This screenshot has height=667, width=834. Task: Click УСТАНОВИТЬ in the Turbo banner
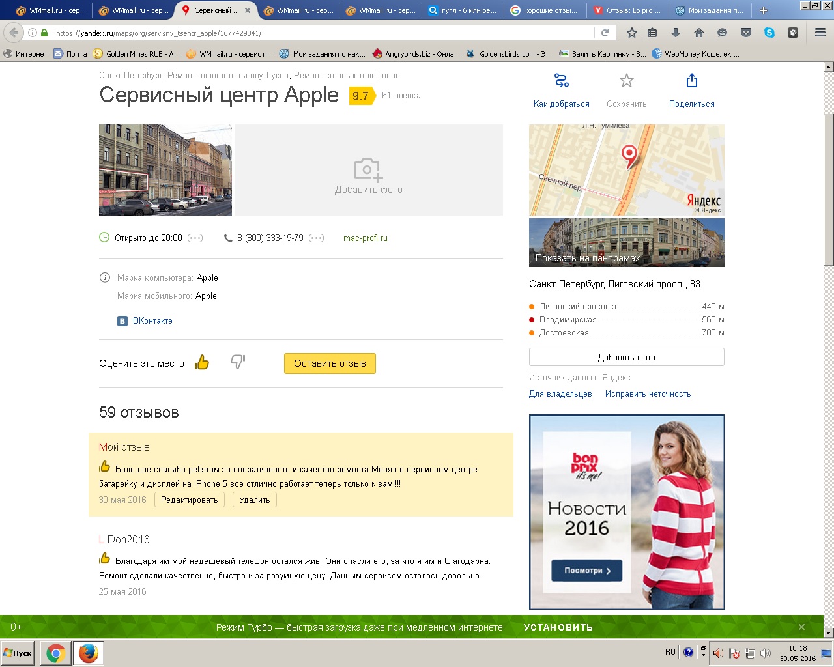coord(558,627)
